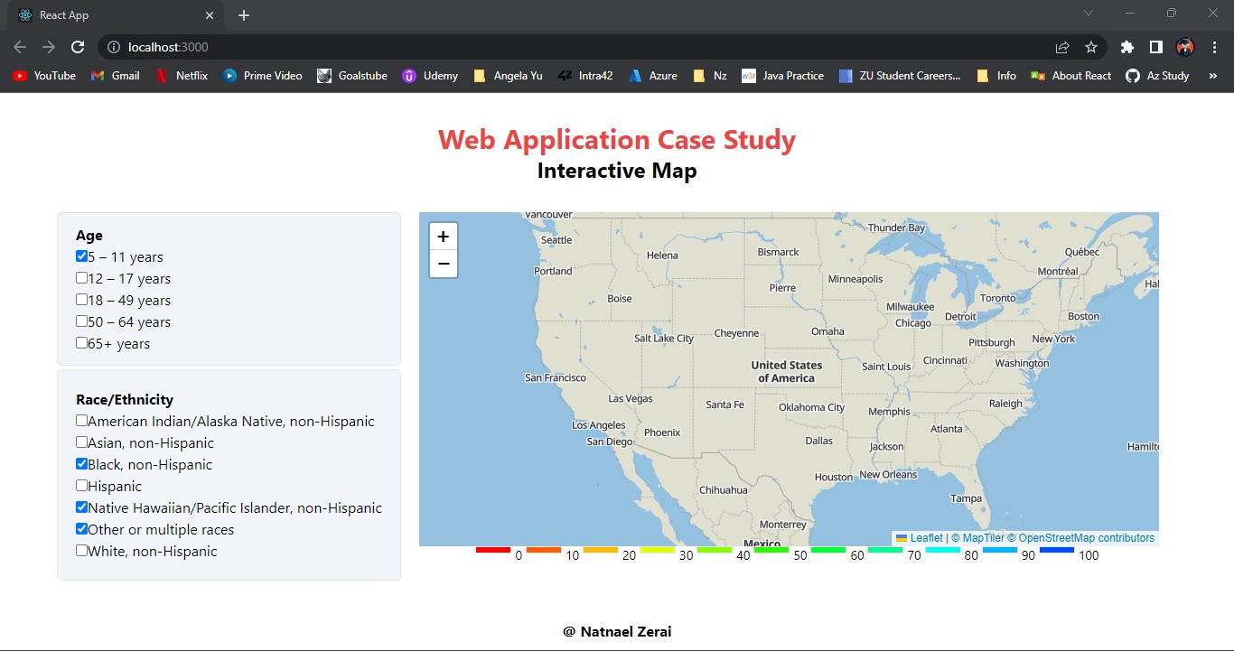Open the Chrome three-dot menu
This screenshot has height=651, width=1234.
pos(1213,47)
